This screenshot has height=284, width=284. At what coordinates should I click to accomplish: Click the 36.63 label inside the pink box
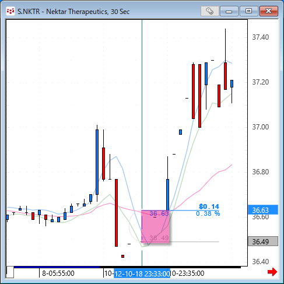click(x=159, y=213)
